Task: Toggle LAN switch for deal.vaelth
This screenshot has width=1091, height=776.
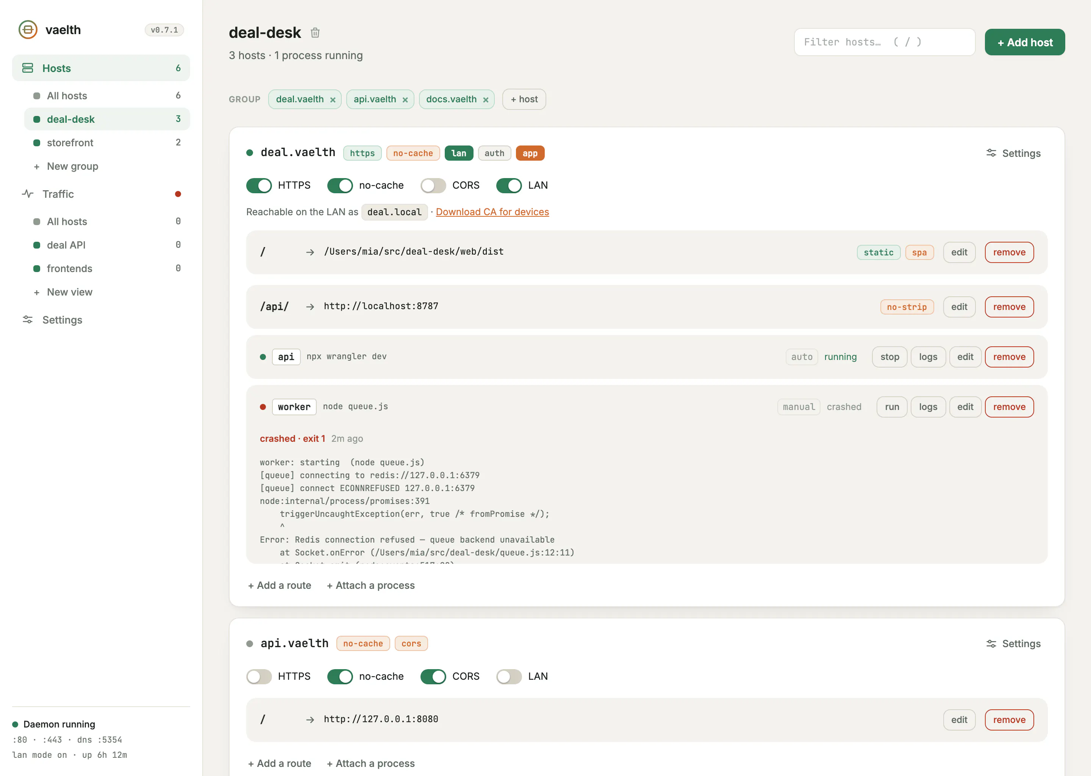Action: [x=509, y=185]
